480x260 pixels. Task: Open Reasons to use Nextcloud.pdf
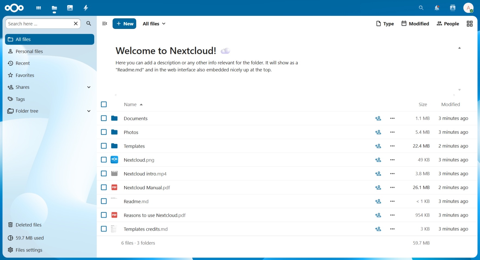(155, 215)
